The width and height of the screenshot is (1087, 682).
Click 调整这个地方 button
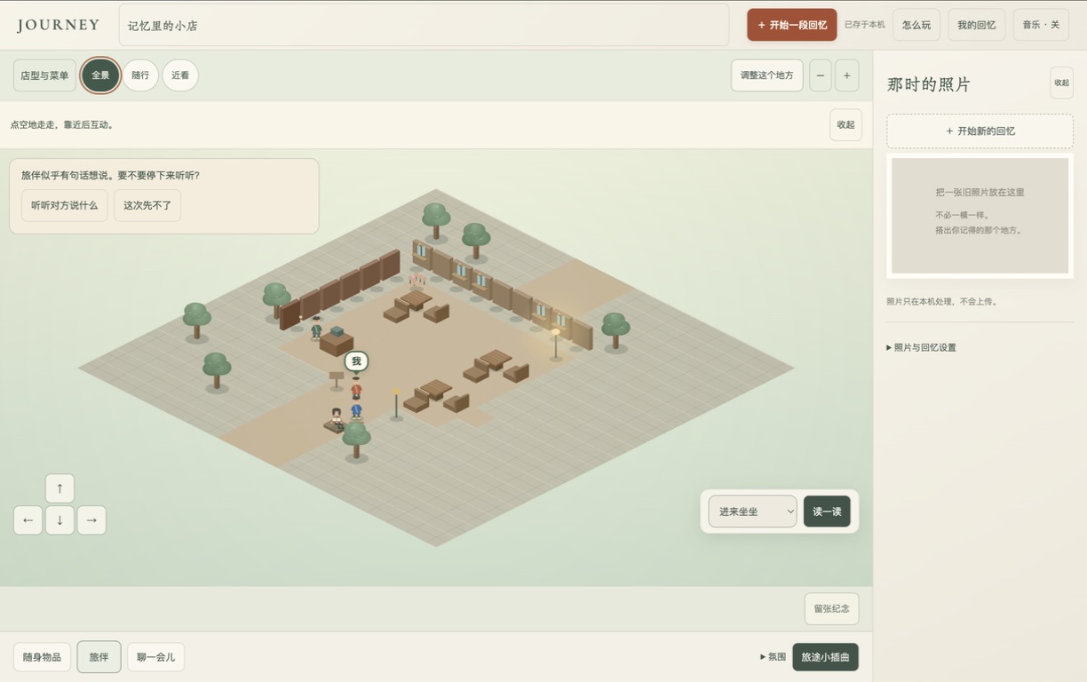click(767, 75)
